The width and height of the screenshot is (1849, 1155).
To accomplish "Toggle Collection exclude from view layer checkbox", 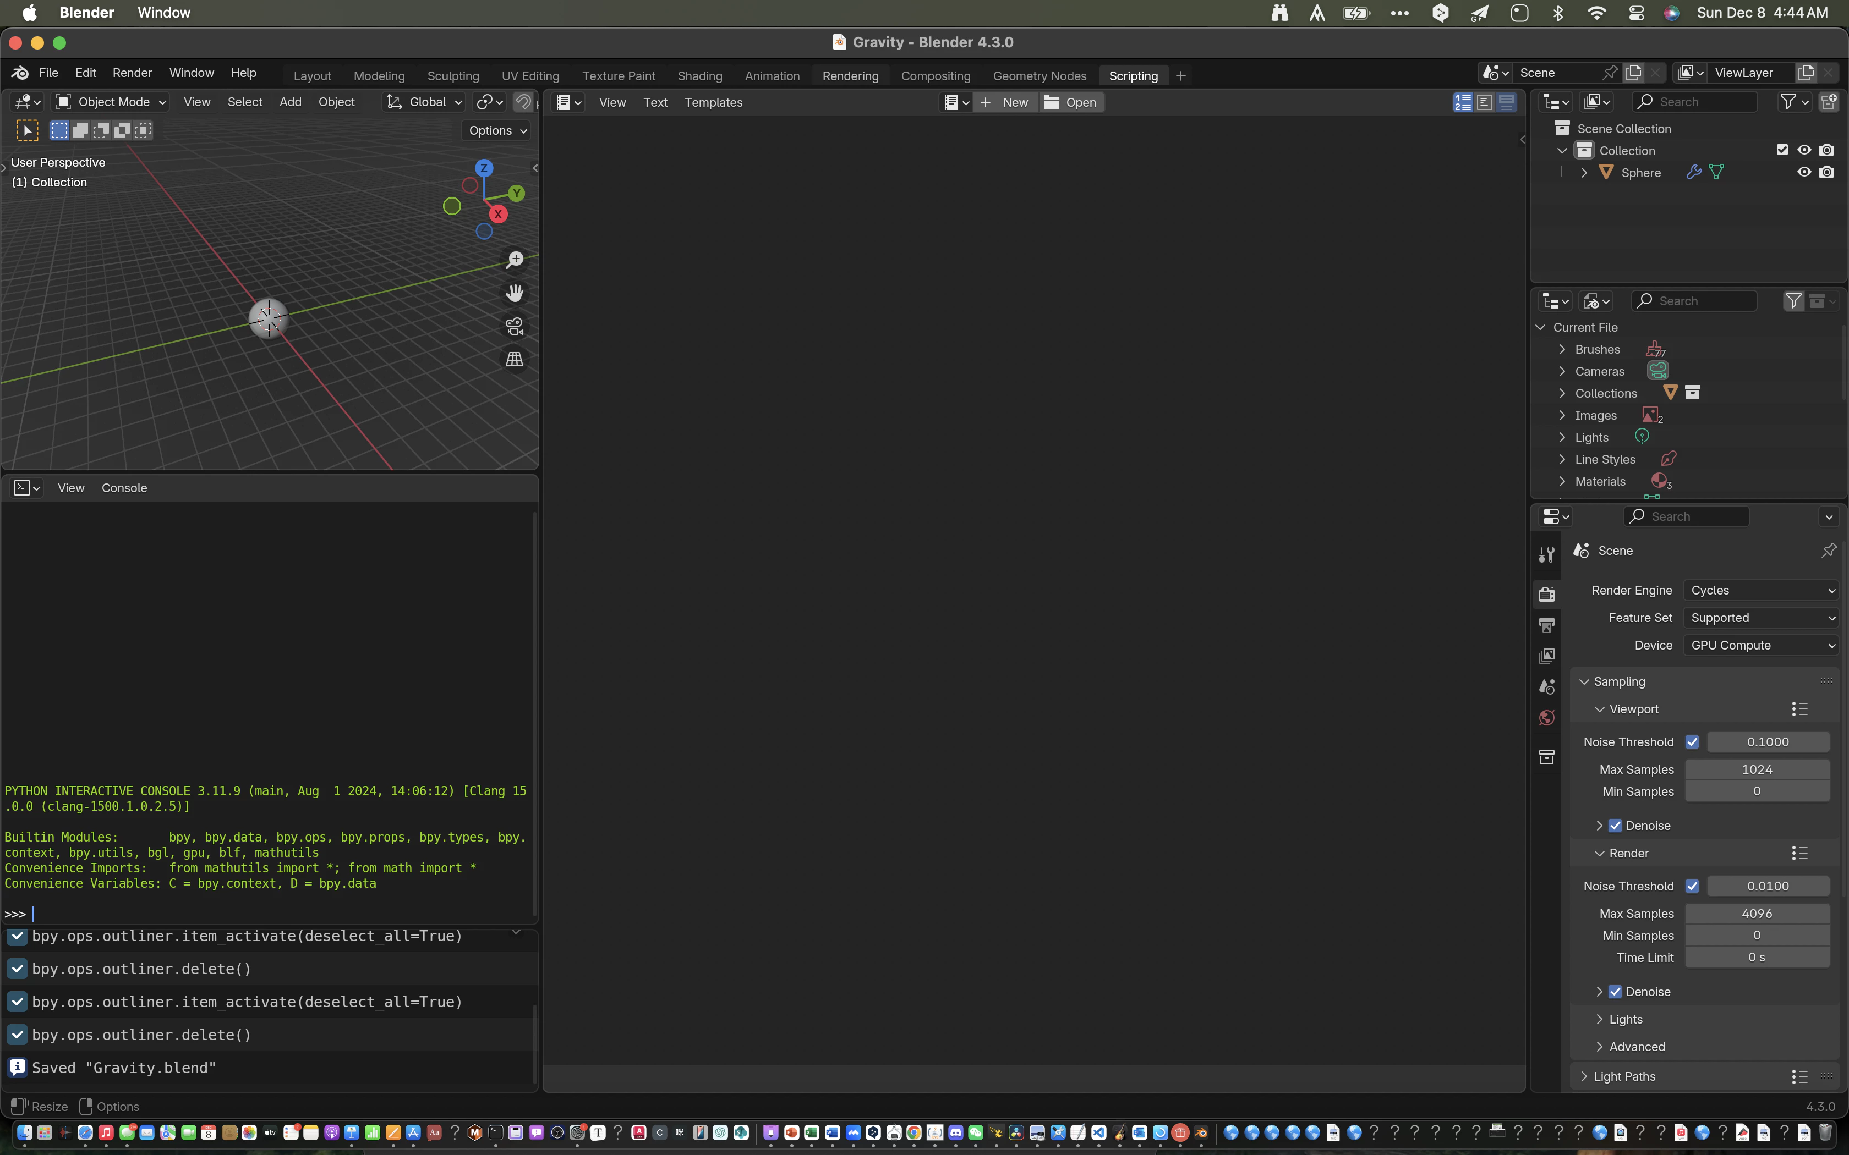I will [x=1782, y=151].
